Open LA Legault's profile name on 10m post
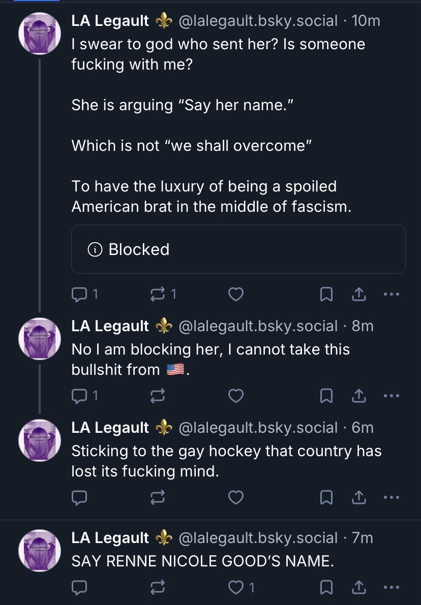This screenshot has width=421, height=605. click(x=110, y=21)
